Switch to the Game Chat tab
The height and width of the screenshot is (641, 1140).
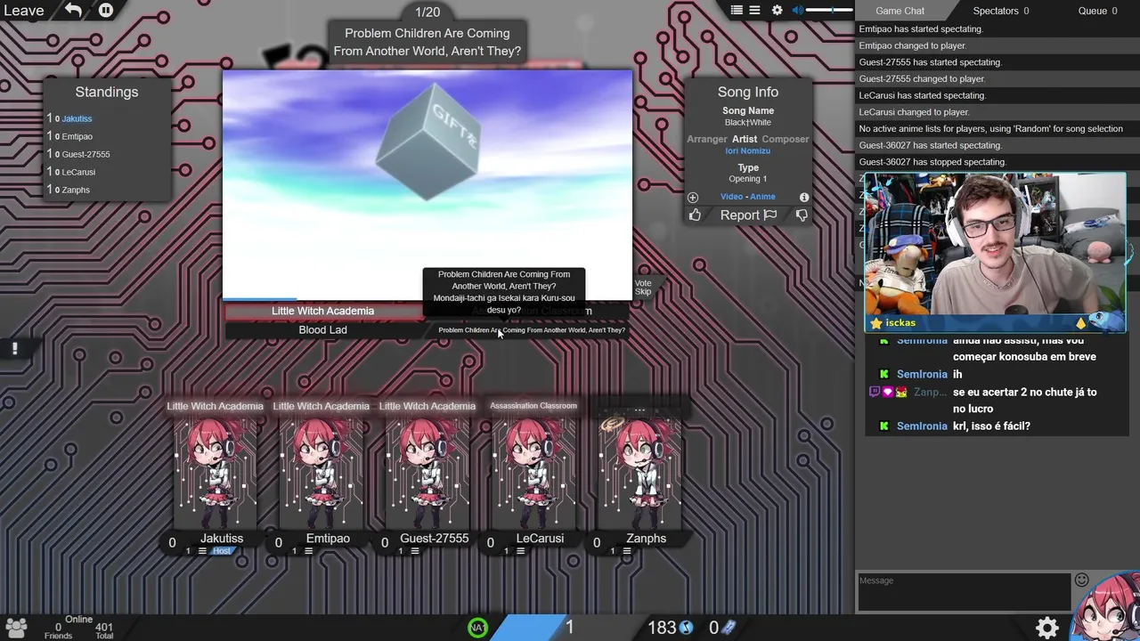tap(900, 11)
